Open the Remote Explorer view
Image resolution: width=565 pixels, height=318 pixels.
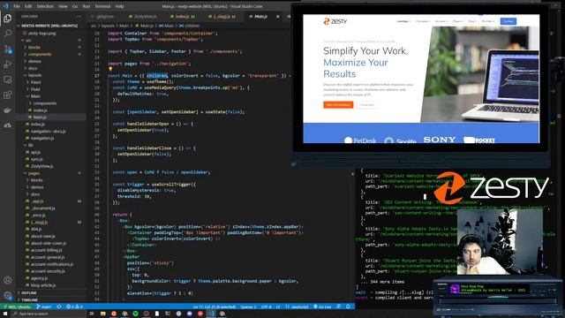coord(7,79)
